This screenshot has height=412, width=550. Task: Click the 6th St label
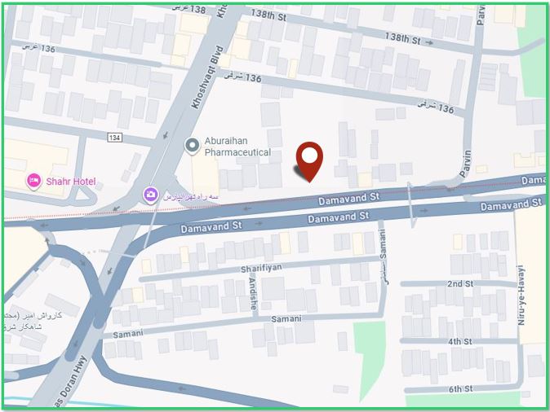(x=460, y=388)
